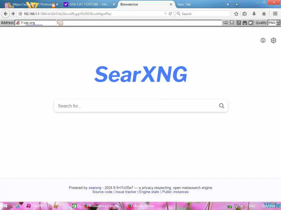This screenshot has width=281, height=210.
Task: Click the insecure pencil icon in Address field
Action: [18, 23]
